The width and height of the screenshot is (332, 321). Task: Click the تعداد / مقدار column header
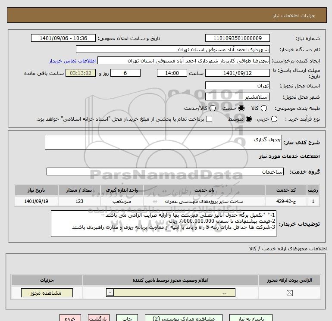(79, 190)
